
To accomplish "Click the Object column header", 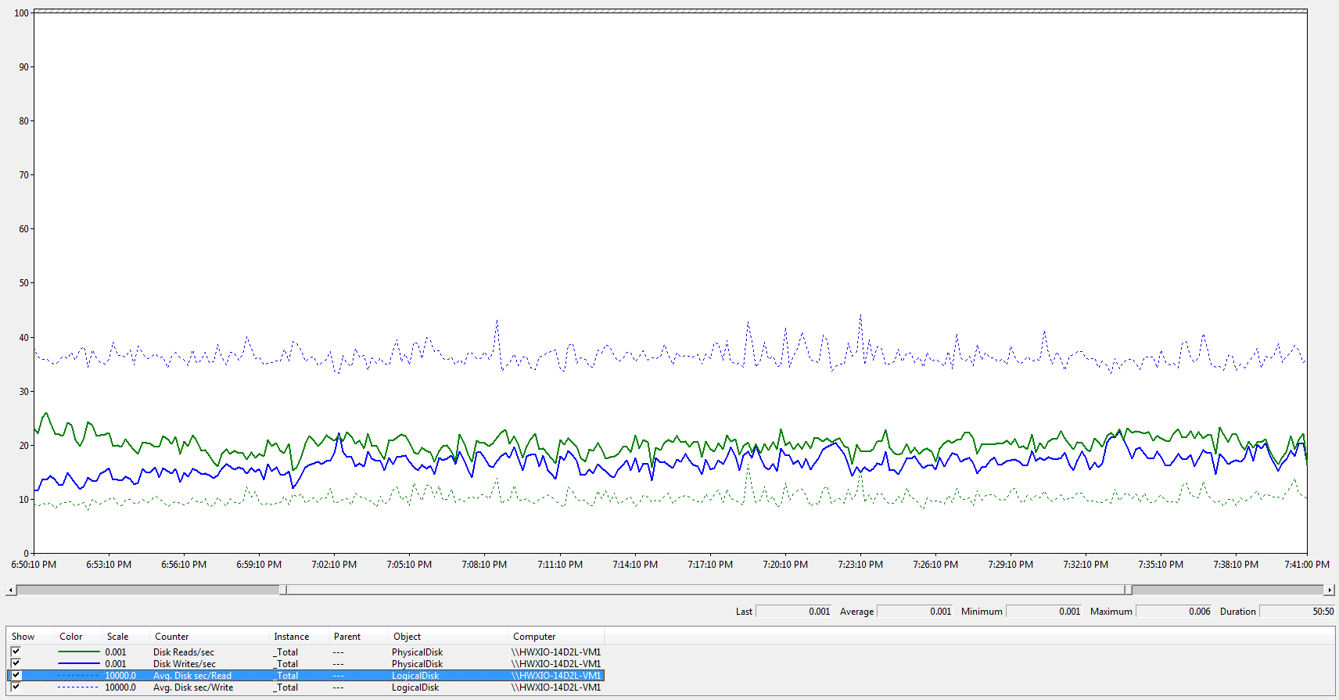I will click(x=407, y=637).
